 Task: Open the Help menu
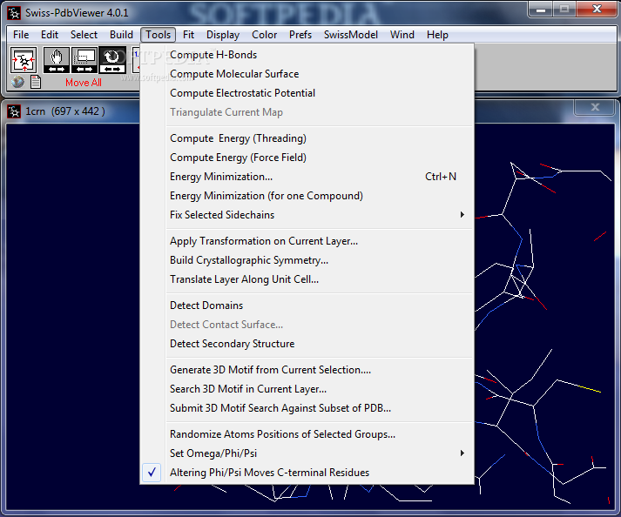pos(437,35)
